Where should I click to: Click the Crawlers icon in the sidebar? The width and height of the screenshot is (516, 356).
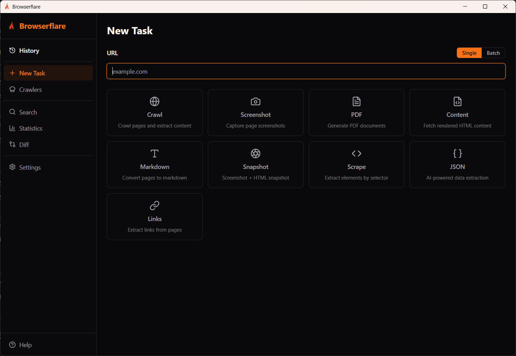(12, 89)
